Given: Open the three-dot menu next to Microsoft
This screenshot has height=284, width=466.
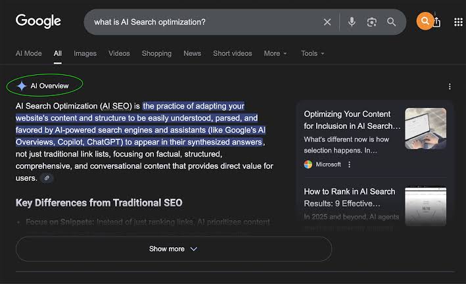Looking at the screenshot, I should click(x=349, y=164).
